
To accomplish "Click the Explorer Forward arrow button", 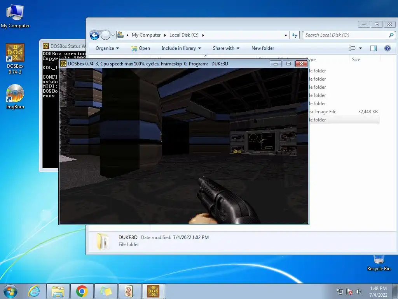I will click(105, 35).
